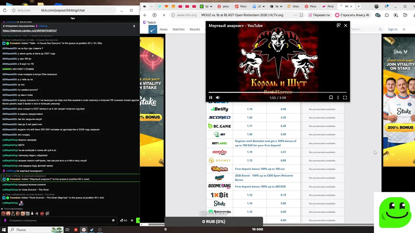Screen dimensions: 415x233
Task: Reload the Kick popout chat window
Action: point(5,10)
